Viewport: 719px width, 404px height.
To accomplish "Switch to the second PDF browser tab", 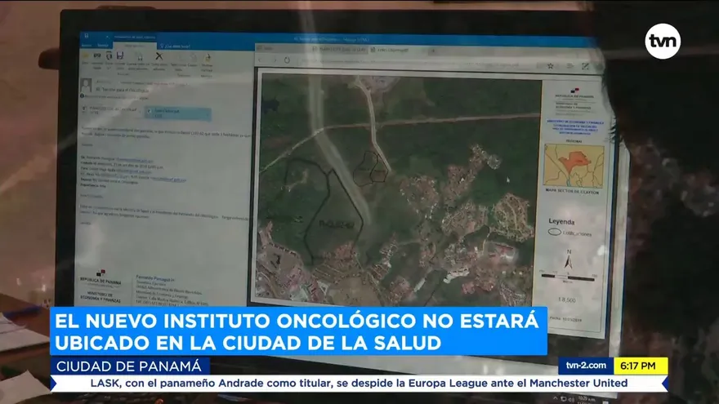I will pos(398,50).
